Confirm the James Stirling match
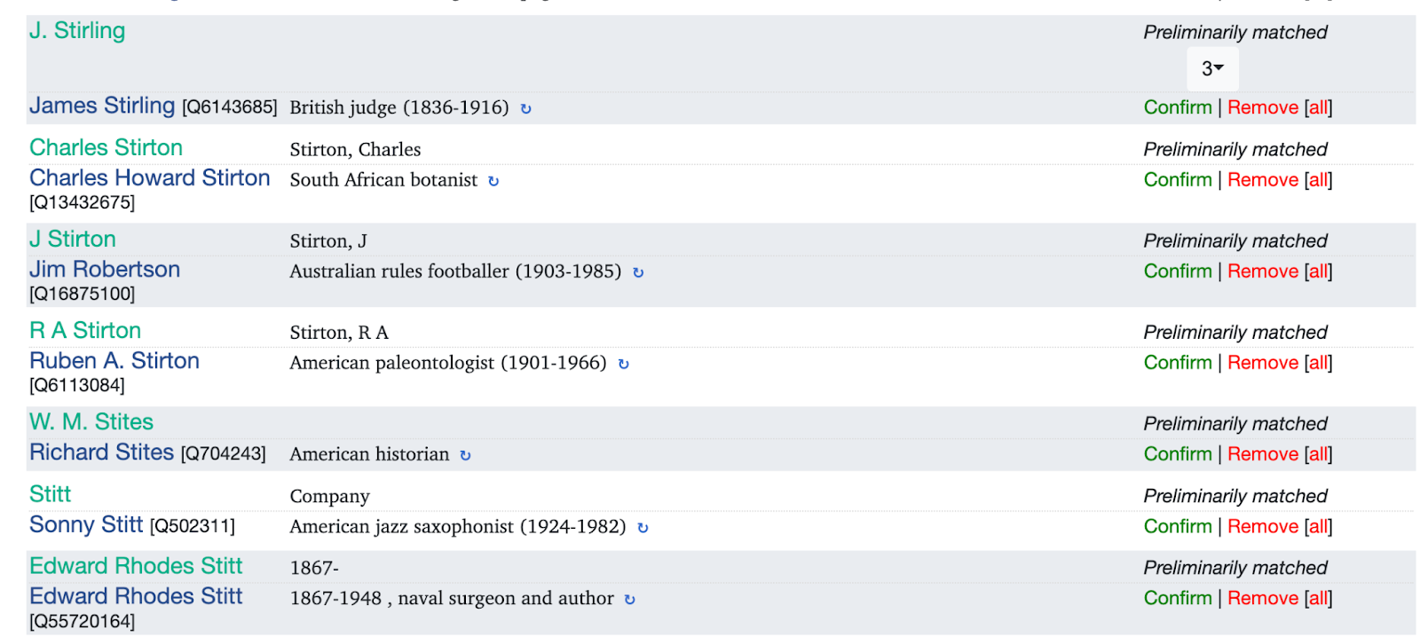1420x637 pixels. coord(1177,107)
